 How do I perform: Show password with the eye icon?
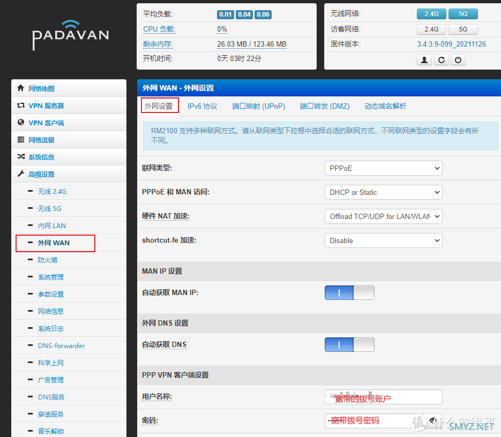pos(433,420)
